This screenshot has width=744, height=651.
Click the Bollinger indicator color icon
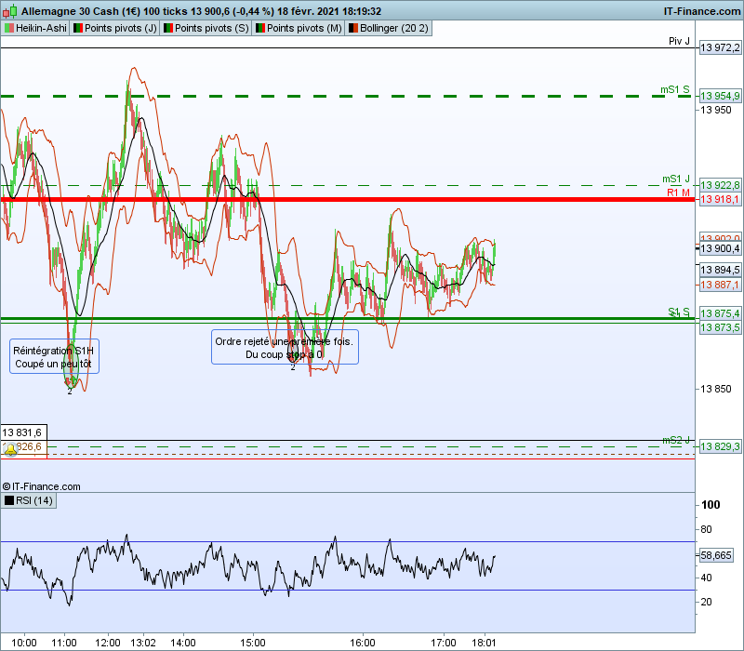353,28
